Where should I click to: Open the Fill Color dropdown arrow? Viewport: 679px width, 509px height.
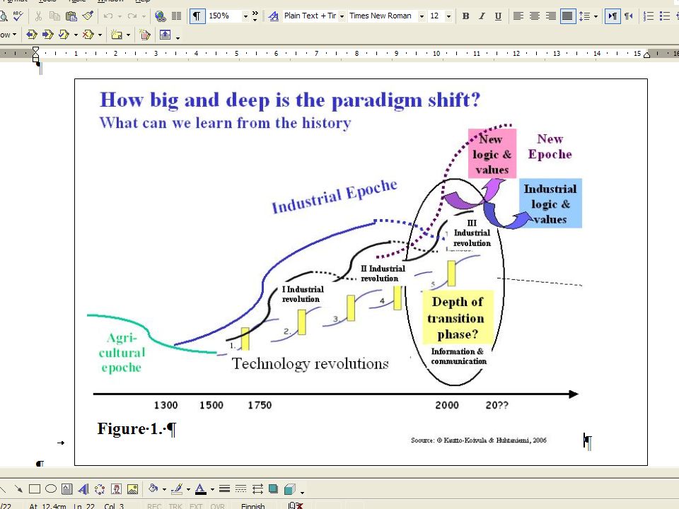[164, 489]
